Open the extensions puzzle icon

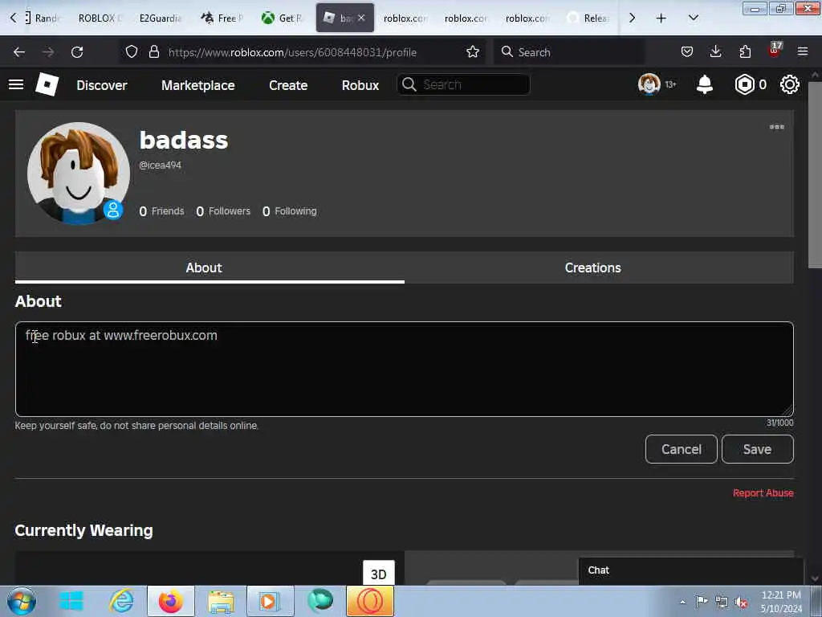click(x=745, y=52)
